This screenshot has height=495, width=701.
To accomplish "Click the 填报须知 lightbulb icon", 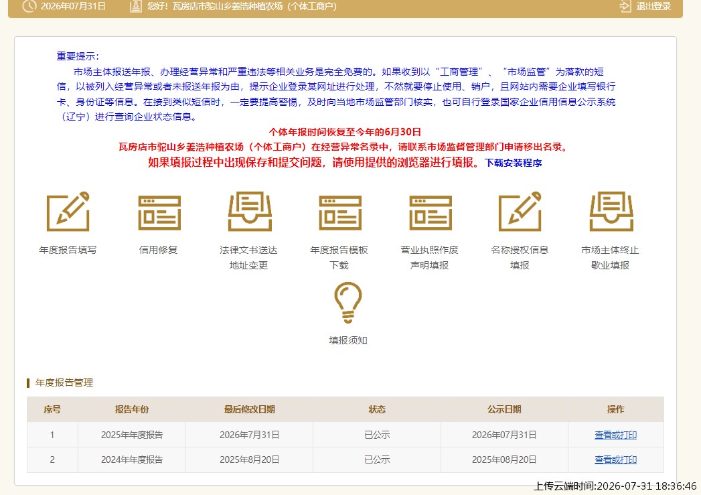I will point(347,302).
